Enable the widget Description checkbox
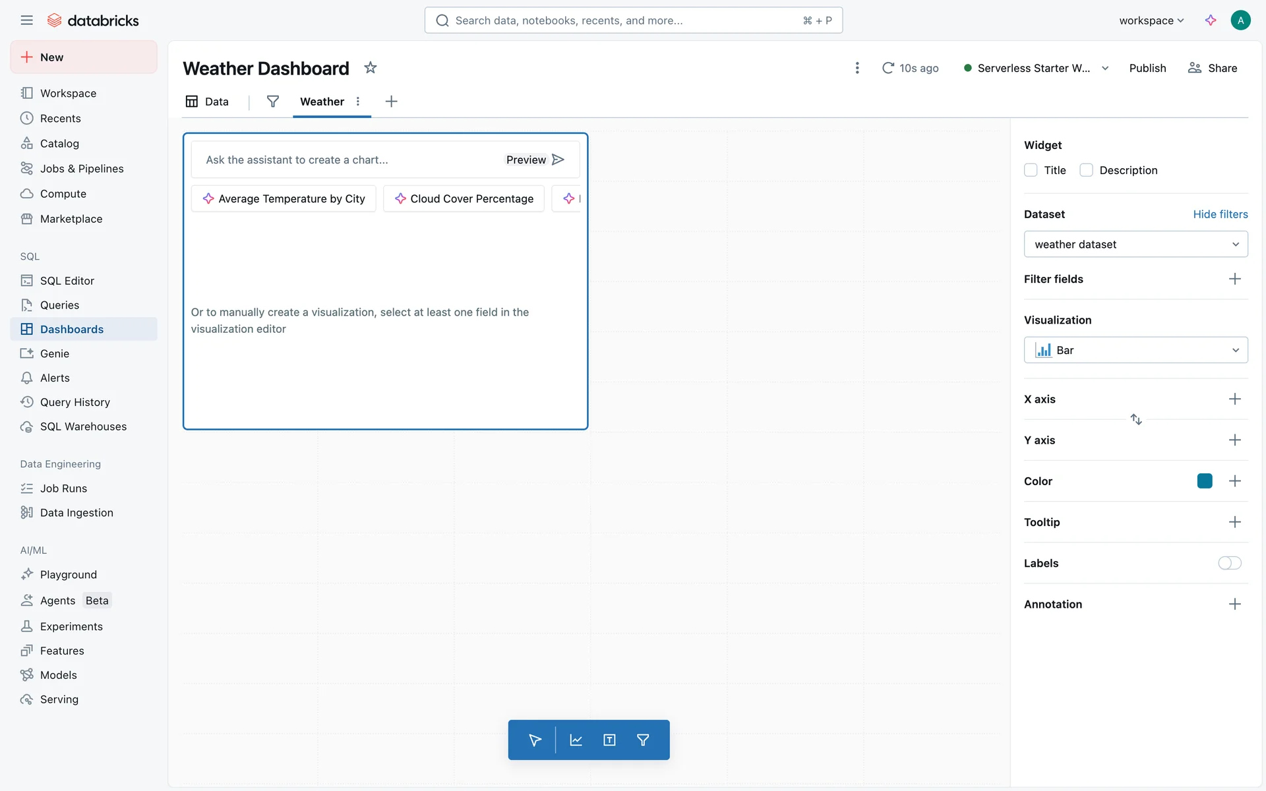The image size is (1266, 791). 1086,170
